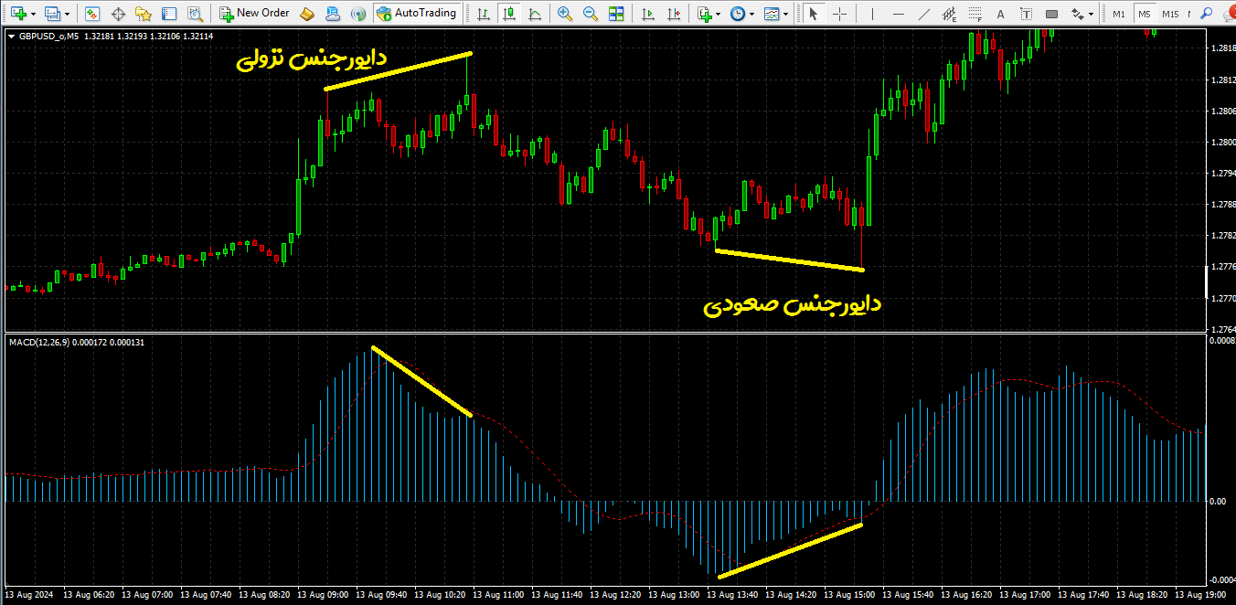The width and height of the screenshot is (1236, 605).
Task: Toggle the AutoTrading button
Action: (x=416, y=14)
